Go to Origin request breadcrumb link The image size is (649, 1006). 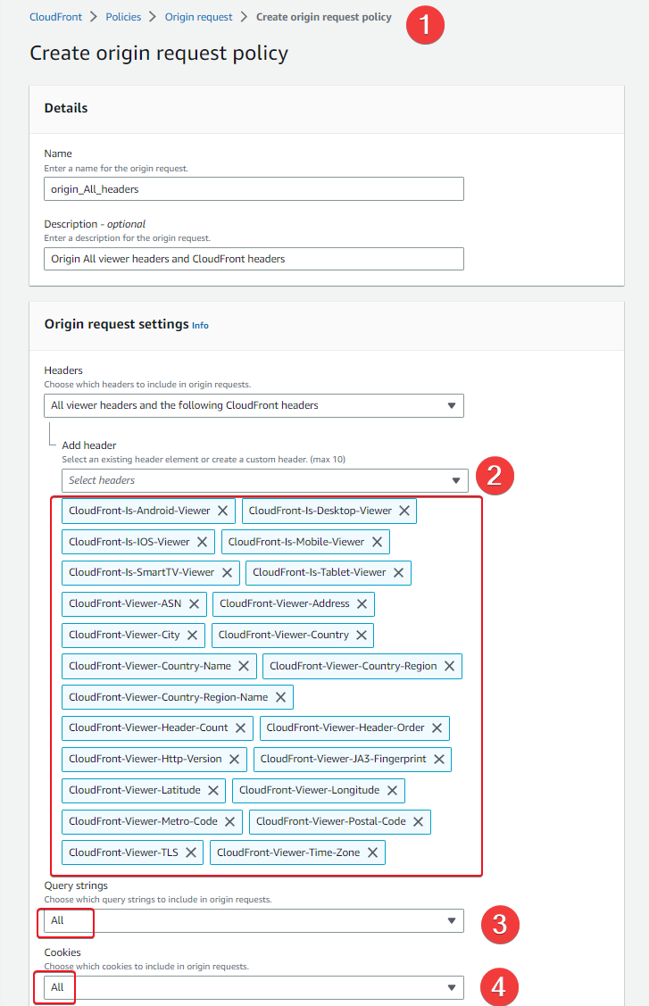pyautogui.click(x=198, y=17)
